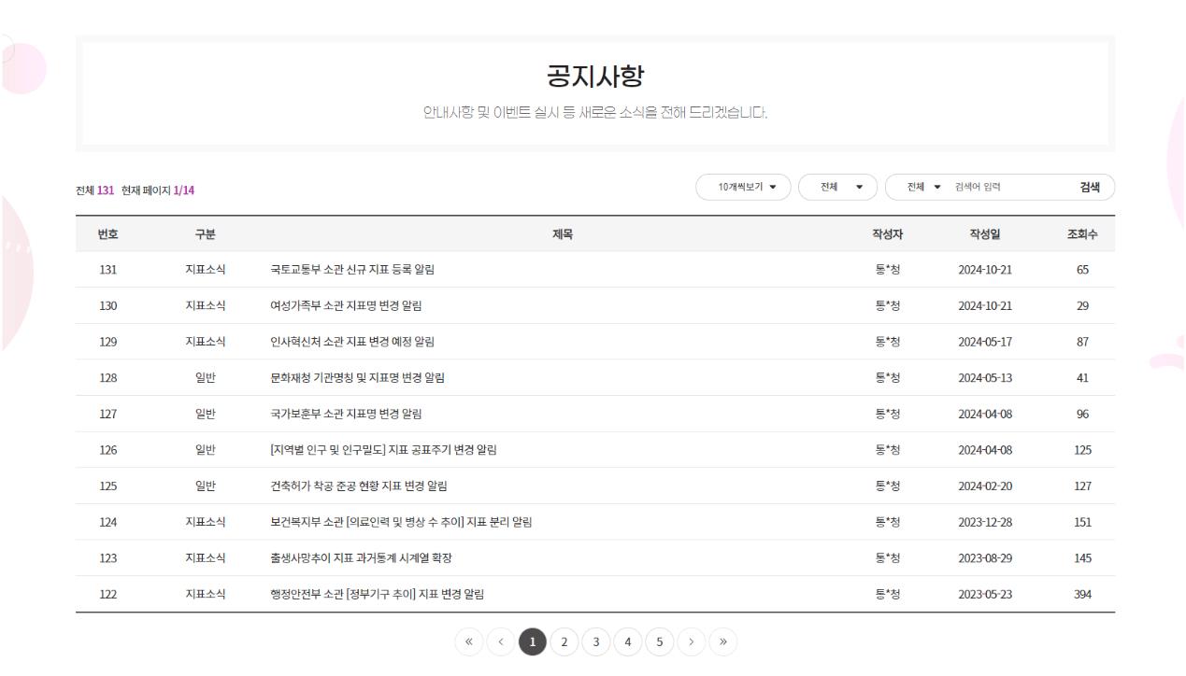
Task: Click date 2023-12-28 in row 124
Action: tap(985, 522)
